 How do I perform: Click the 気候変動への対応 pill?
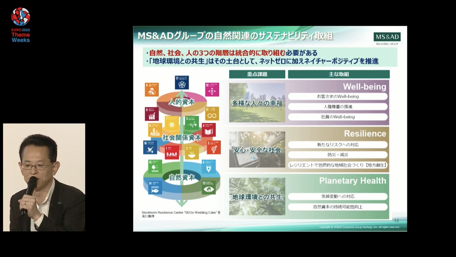[x=338, y=196]
